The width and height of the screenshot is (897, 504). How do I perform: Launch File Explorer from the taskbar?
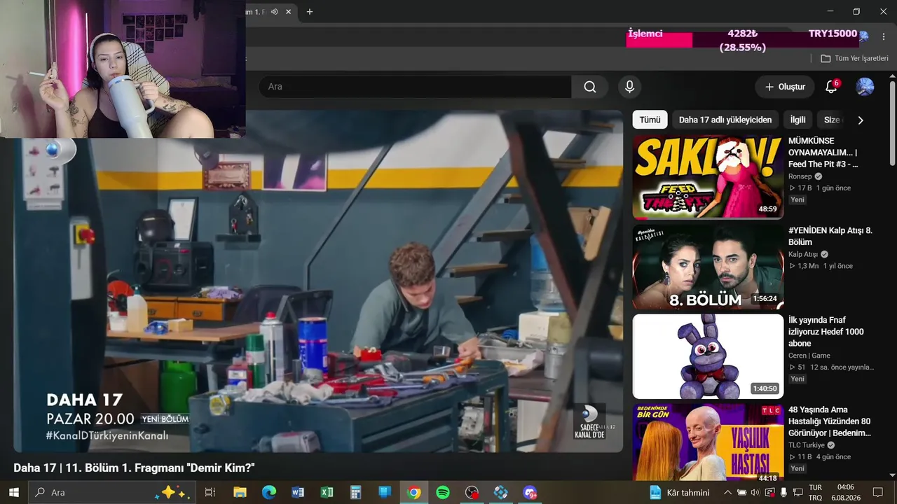240,492
